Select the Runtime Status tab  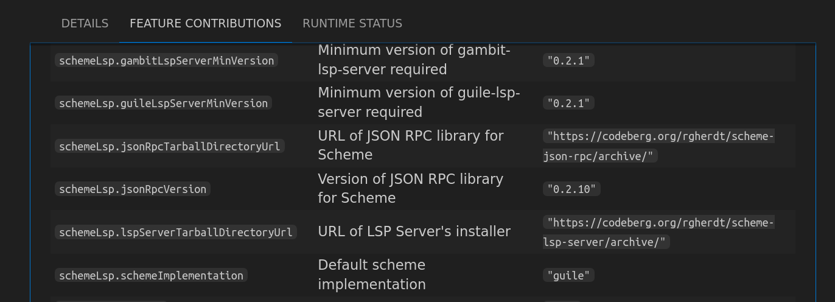click(352, 23)
